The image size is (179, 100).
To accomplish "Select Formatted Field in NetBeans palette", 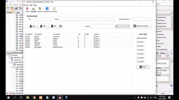I will coord(162,49).
